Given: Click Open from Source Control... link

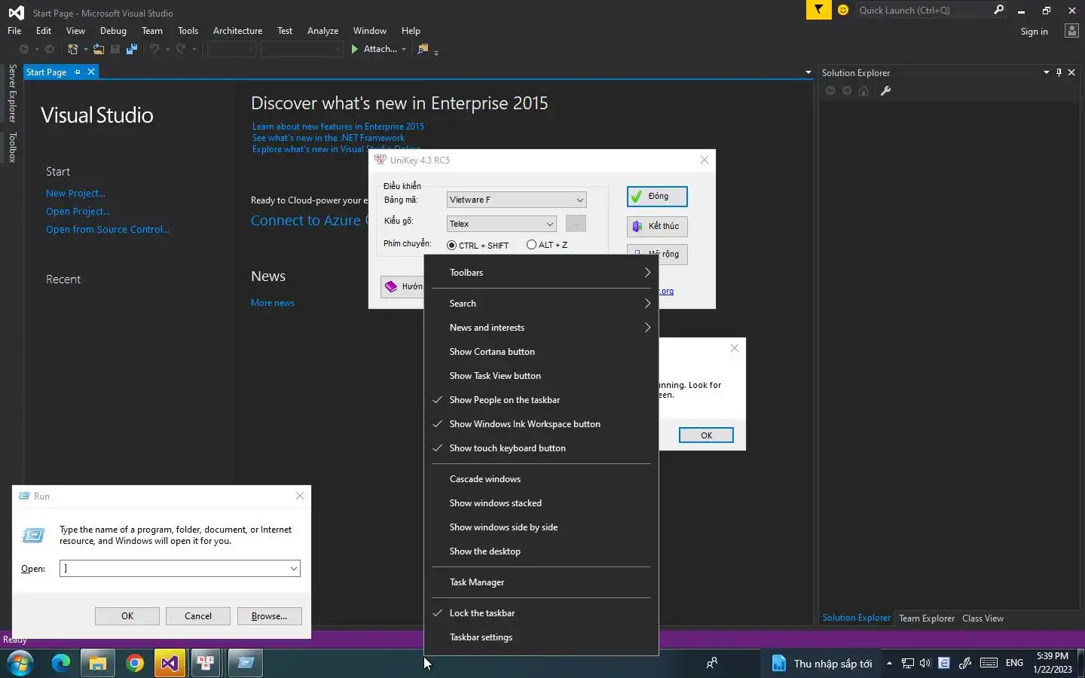Looking at the screenshot, I should click(x=108, y=230).
